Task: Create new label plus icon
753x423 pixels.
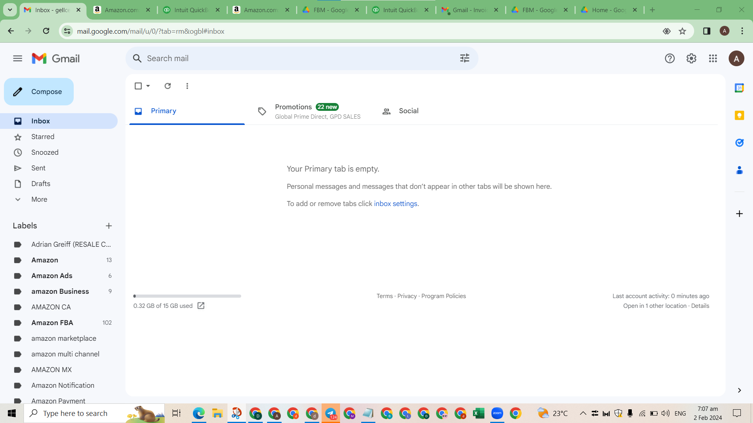Action: click(x=109, y=226)
